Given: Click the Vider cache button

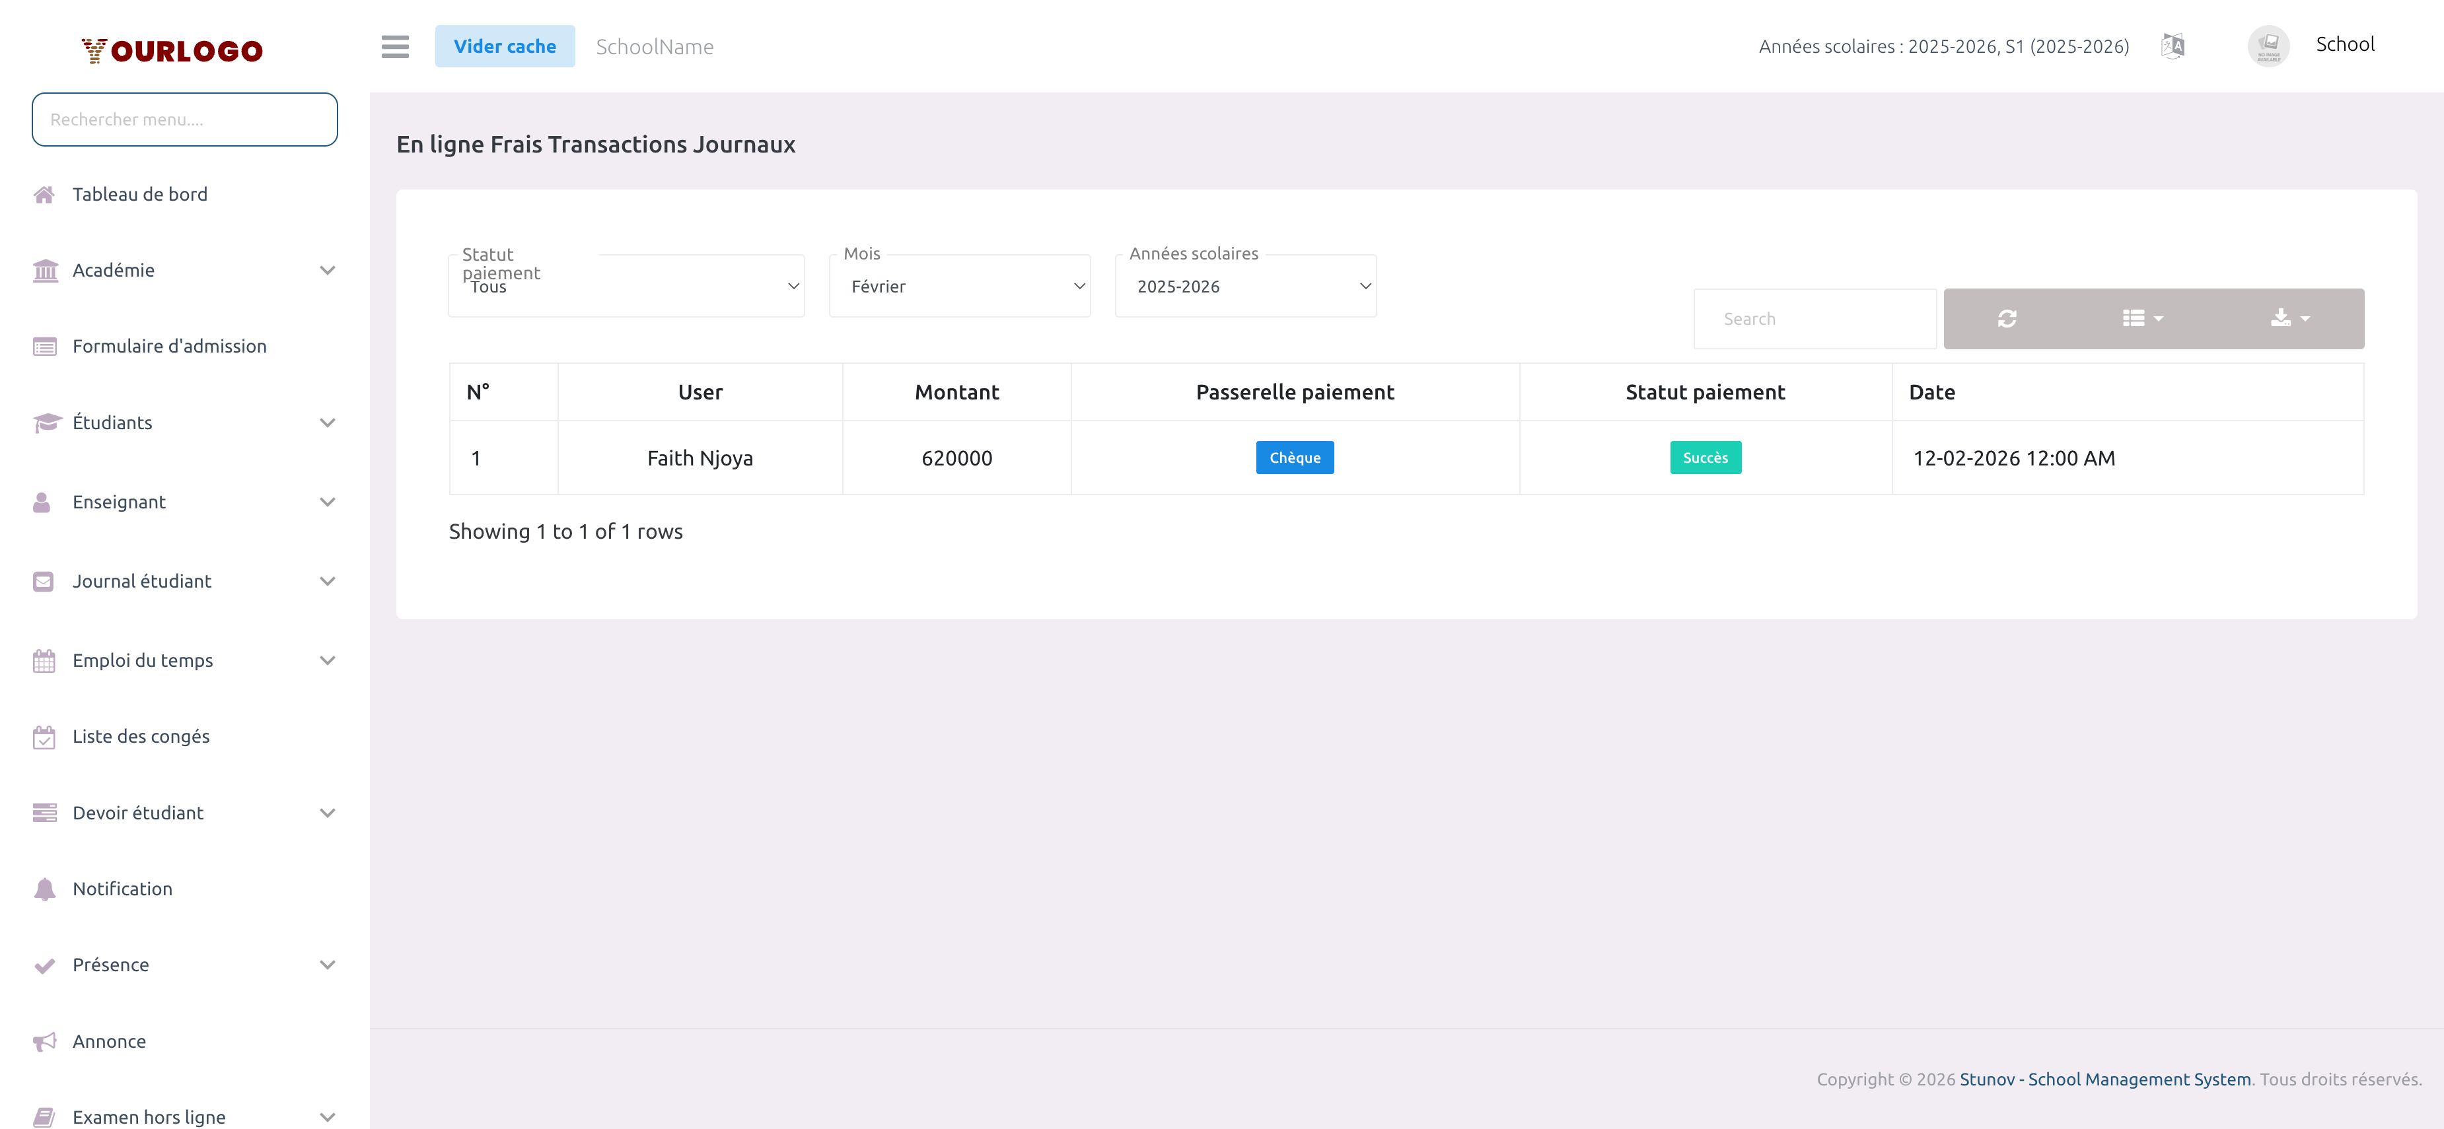Looking at the screenshot, I should point(505,46).
